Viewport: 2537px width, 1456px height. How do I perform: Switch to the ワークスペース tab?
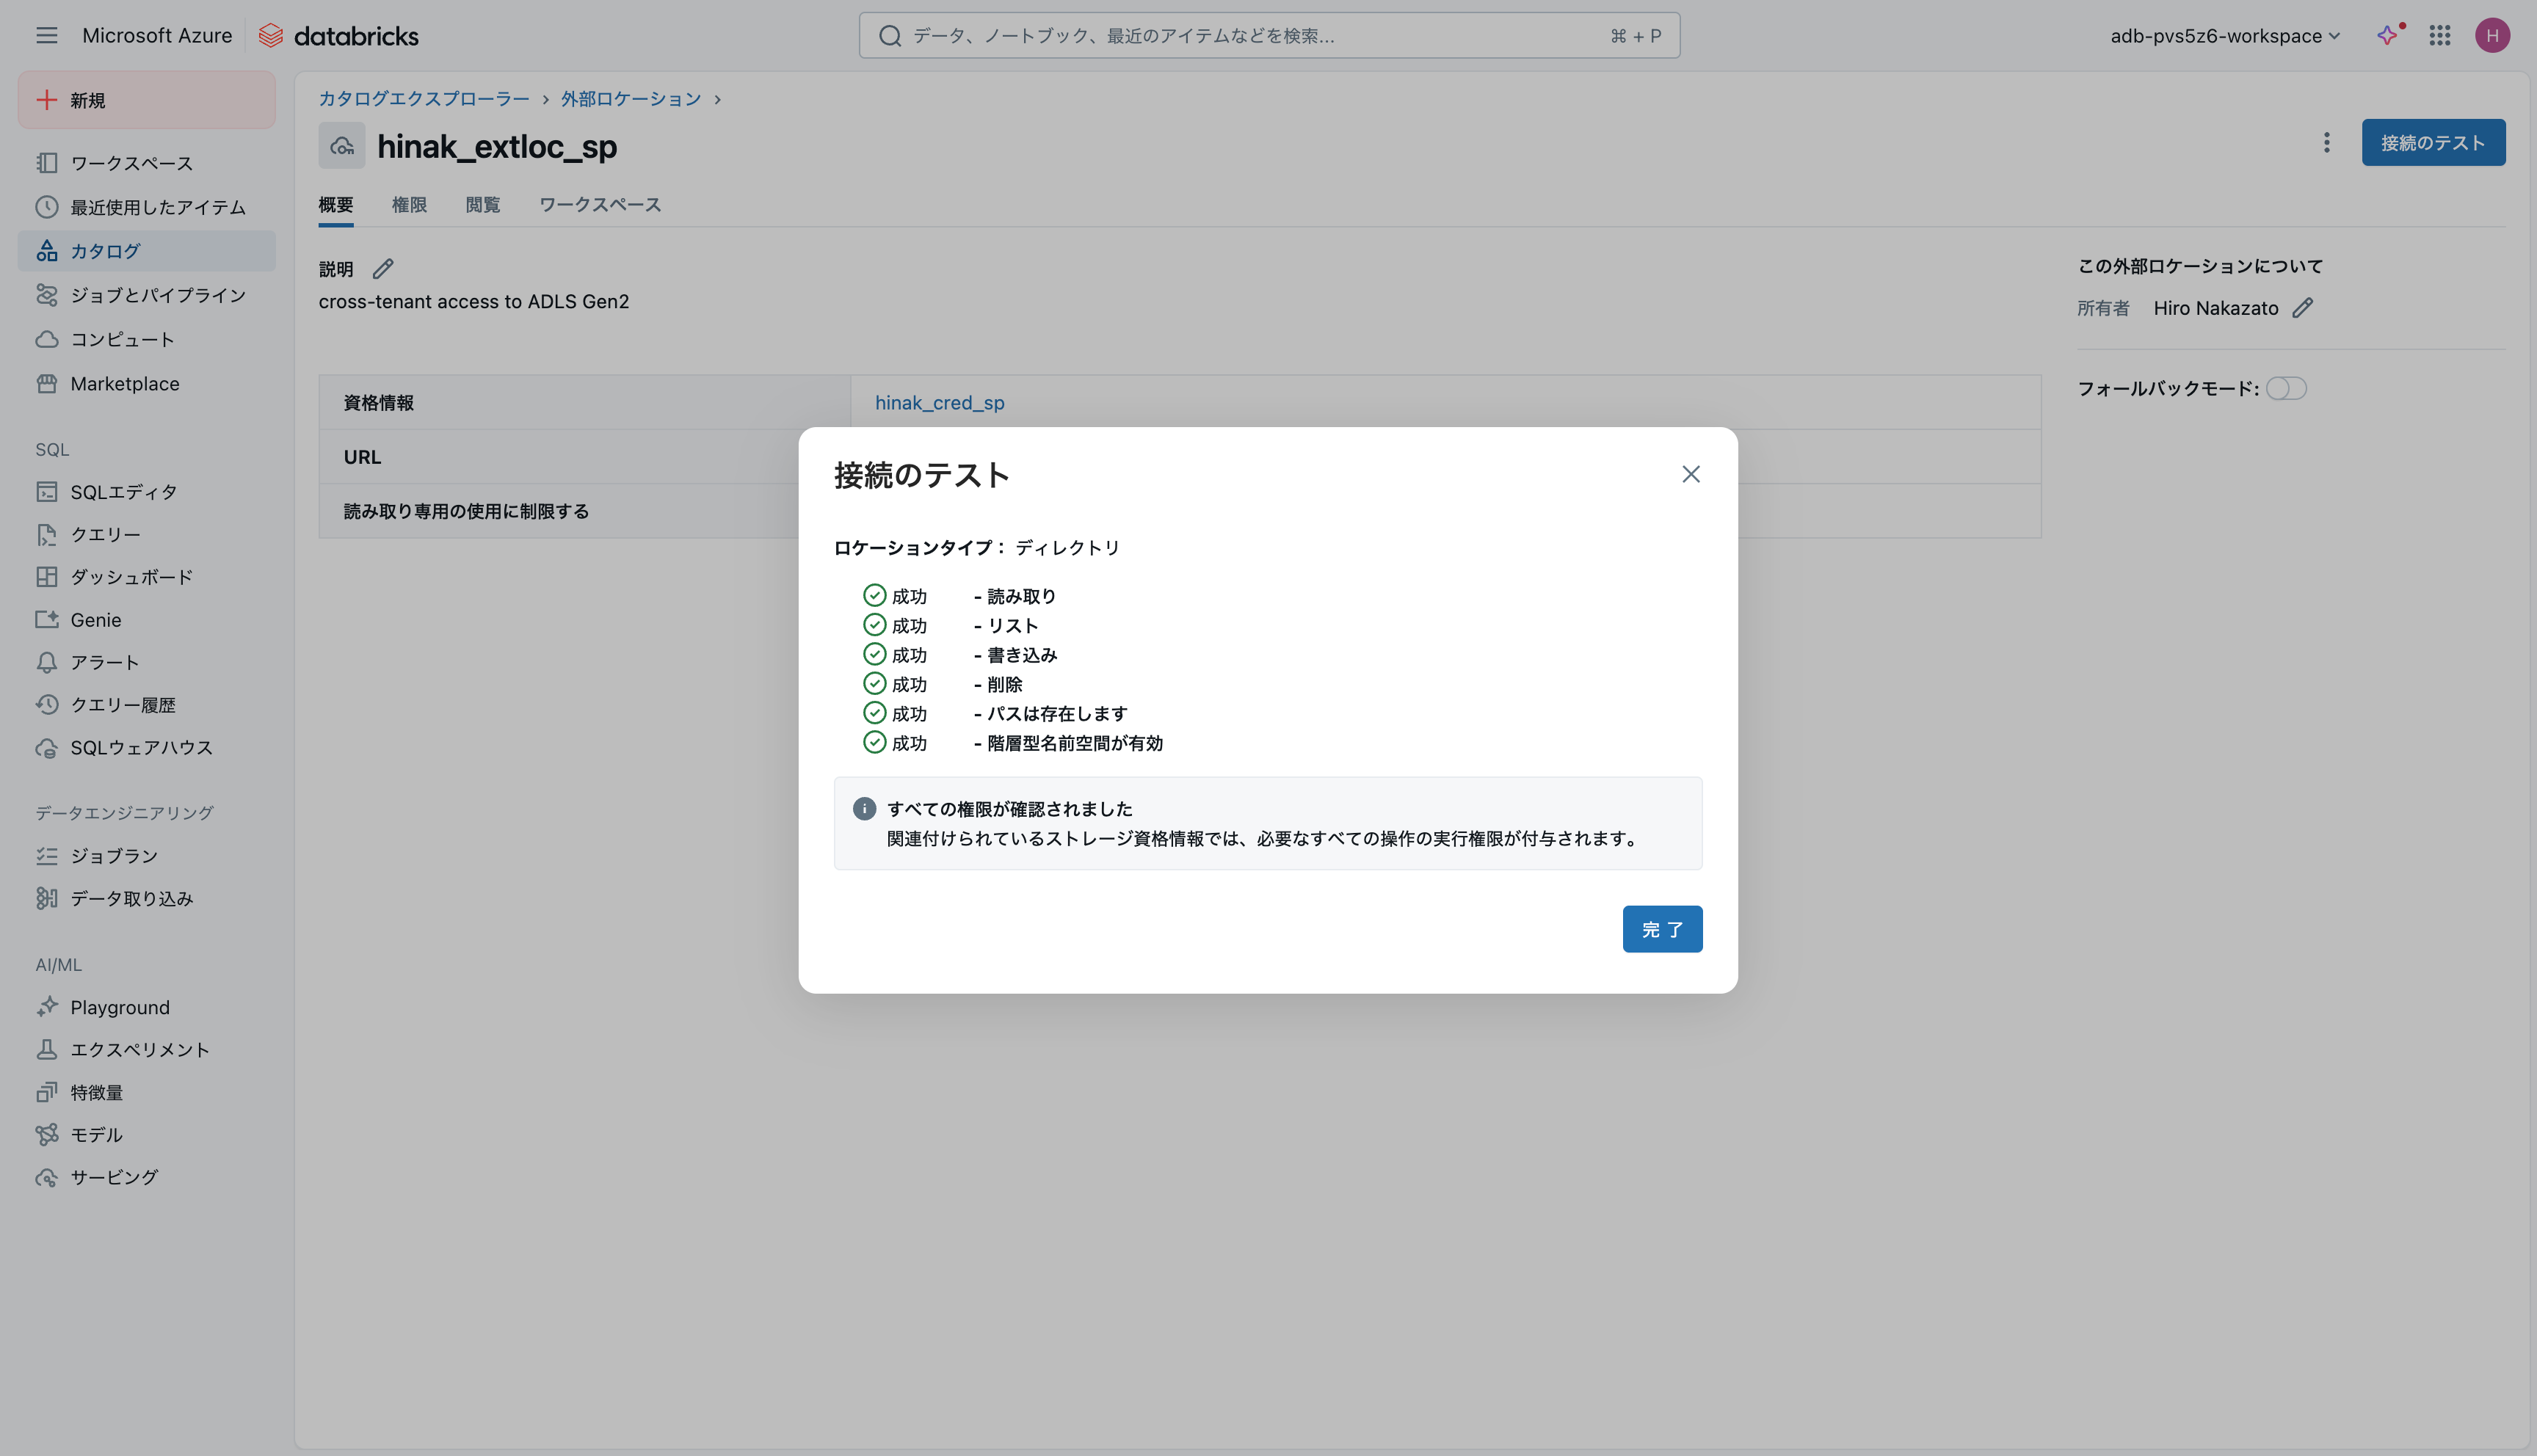point(600,205)
